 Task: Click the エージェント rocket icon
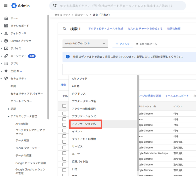pos(6,56)
